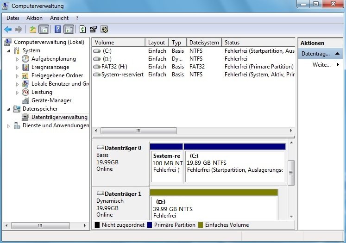Open the Aktion menu
The image size is (346, 243).
(x=34, y=18)
